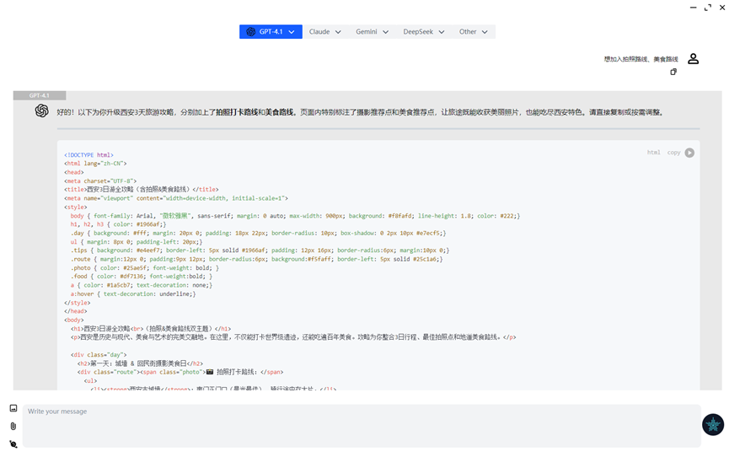729x452 pixels.
Task: Run the HTML code with the play icon
Action: pos(689,153)
